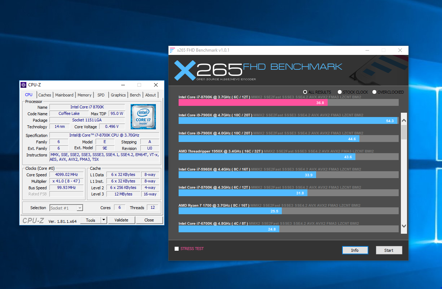Open the Bench tab in CPU-Z
The width and height of the screenshot is (442, 289).
point(135,95)
